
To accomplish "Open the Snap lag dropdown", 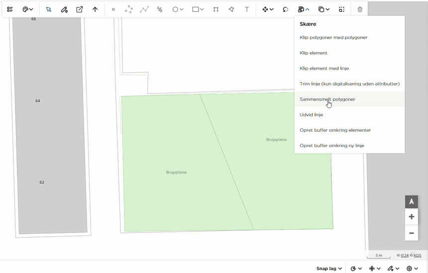I will pyautogui.click(x=329, y=269).
